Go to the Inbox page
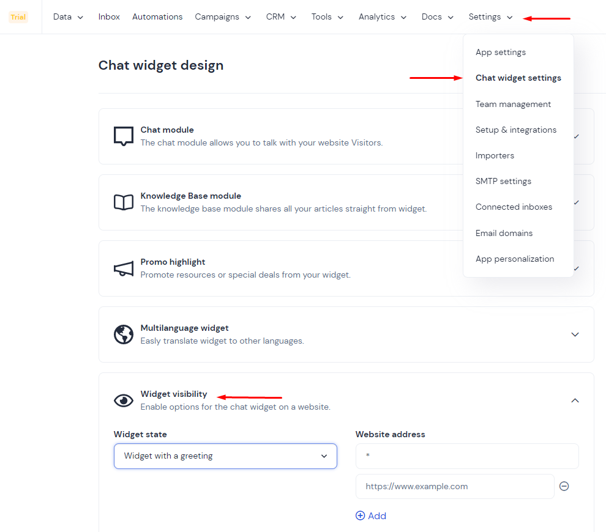This screenshot has height=532, width=606. point(109,17)
